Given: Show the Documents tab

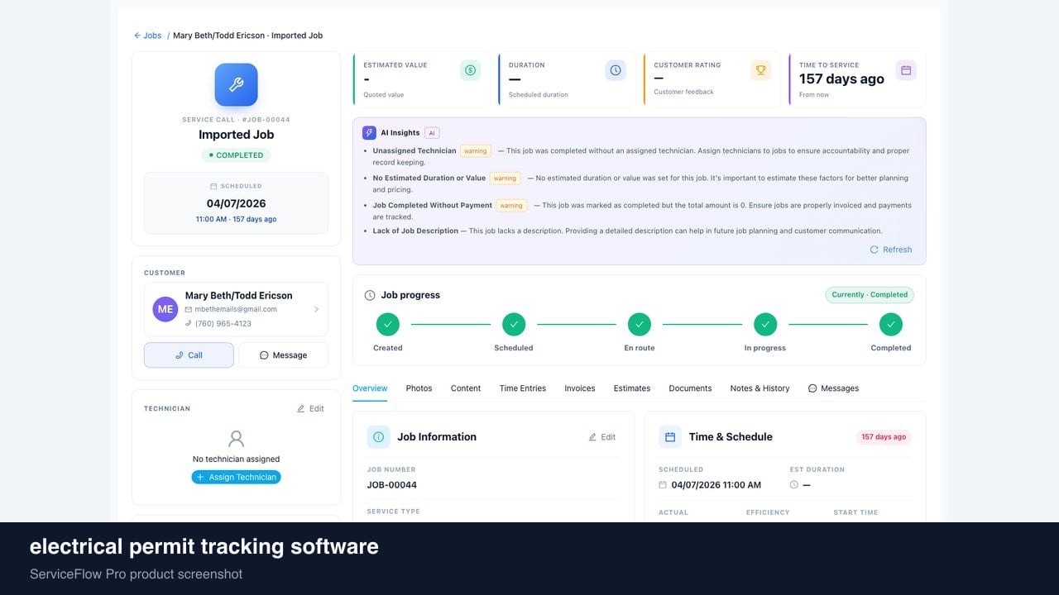Looking at the screenshot, I should [690, 388].
